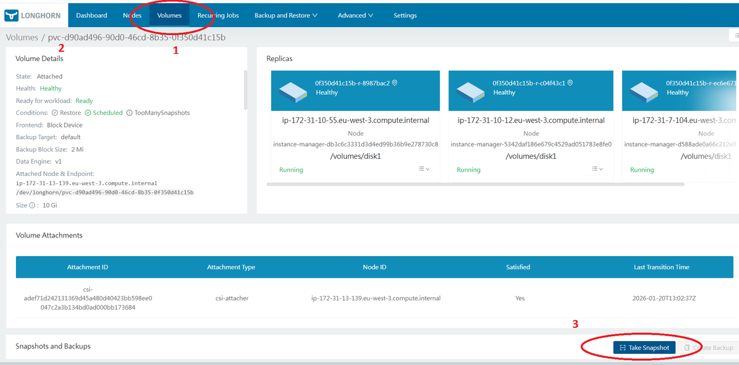This screenshot has width=739, height=365.
Task: Click node ip-172-31-10-55.eu-west-3.compute.internal
Action: pyautogui.click(x=354, y=121)
